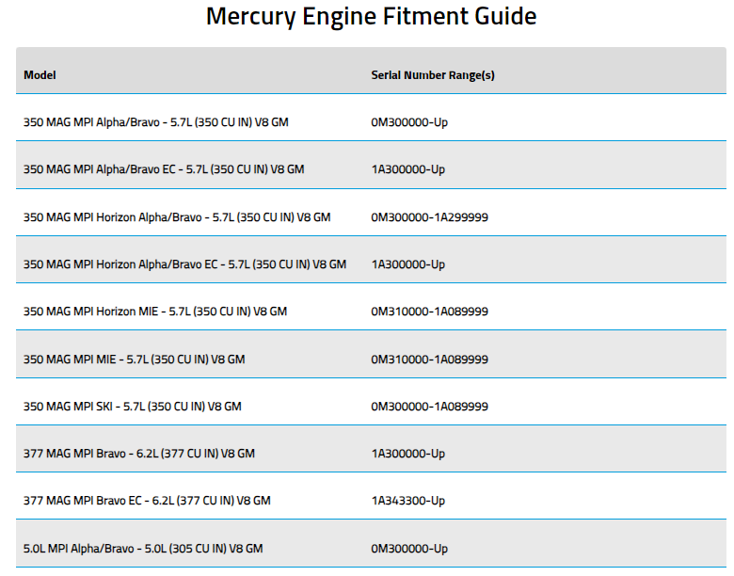Select the 350 MAG MPI Horizon Alpha/Bravo EC entry
734x576 pixels.
pyautogui.click(x=184, y=264)
